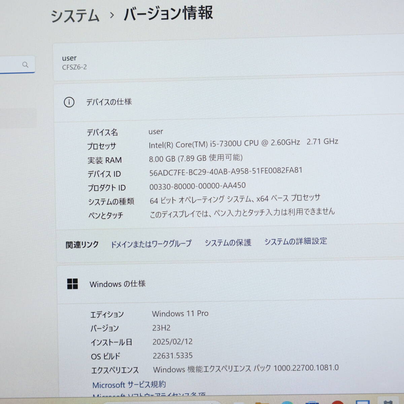This screenshot has height=404, width=404.
Task: Select version value 23H2
Action: tap(161, 328)
